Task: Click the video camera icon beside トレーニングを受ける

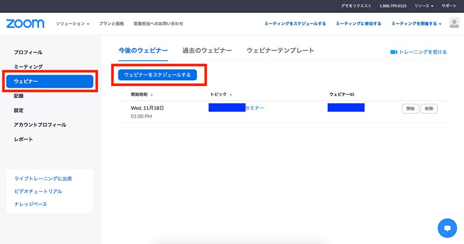Action: click(x=393, y=52)
